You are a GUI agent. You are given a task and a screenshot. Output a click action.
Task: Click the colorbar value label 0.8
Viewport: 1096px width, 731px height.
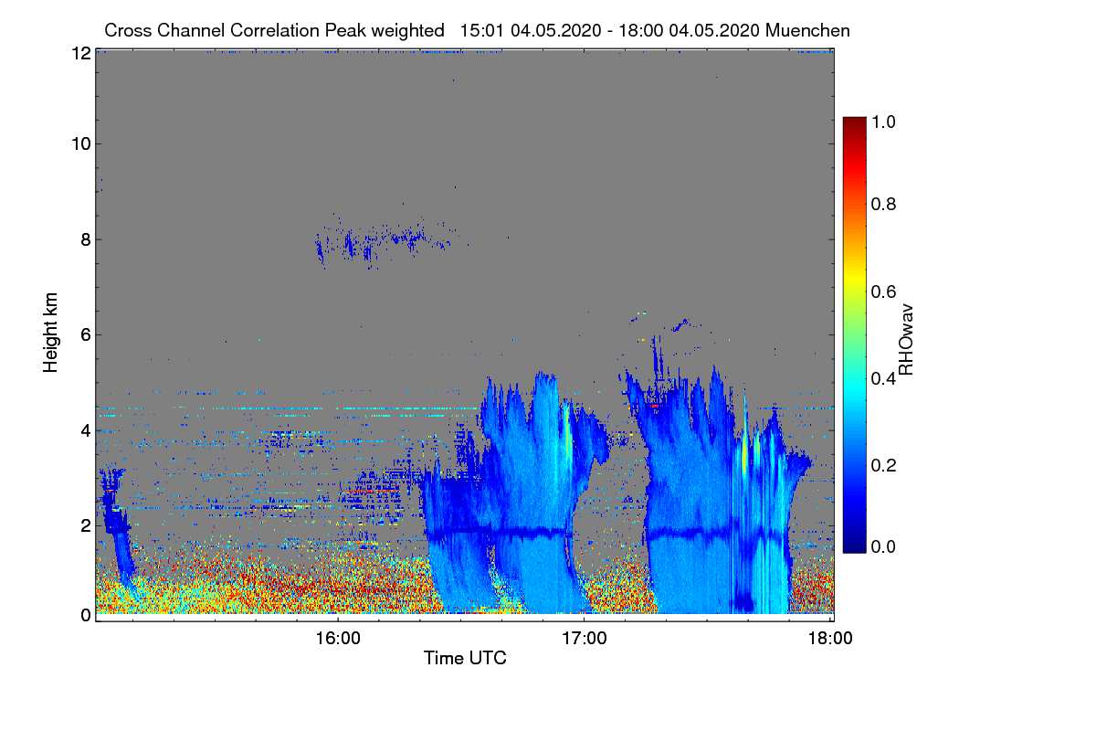885,204
